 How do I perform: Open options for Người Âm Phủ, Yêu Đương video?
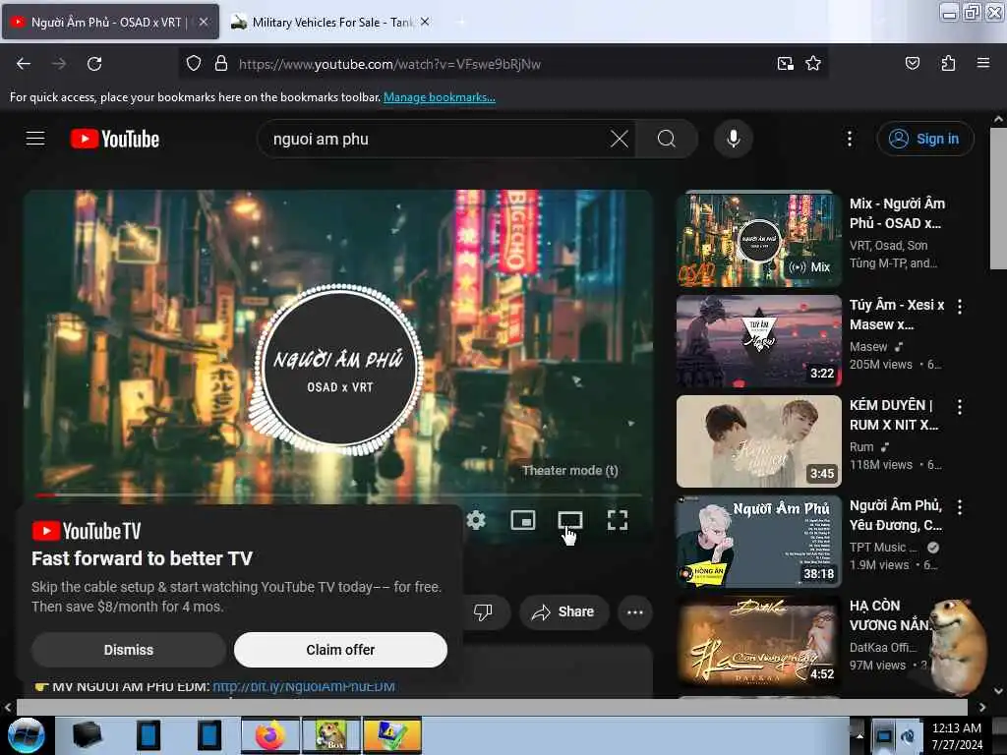coord(960,507)
